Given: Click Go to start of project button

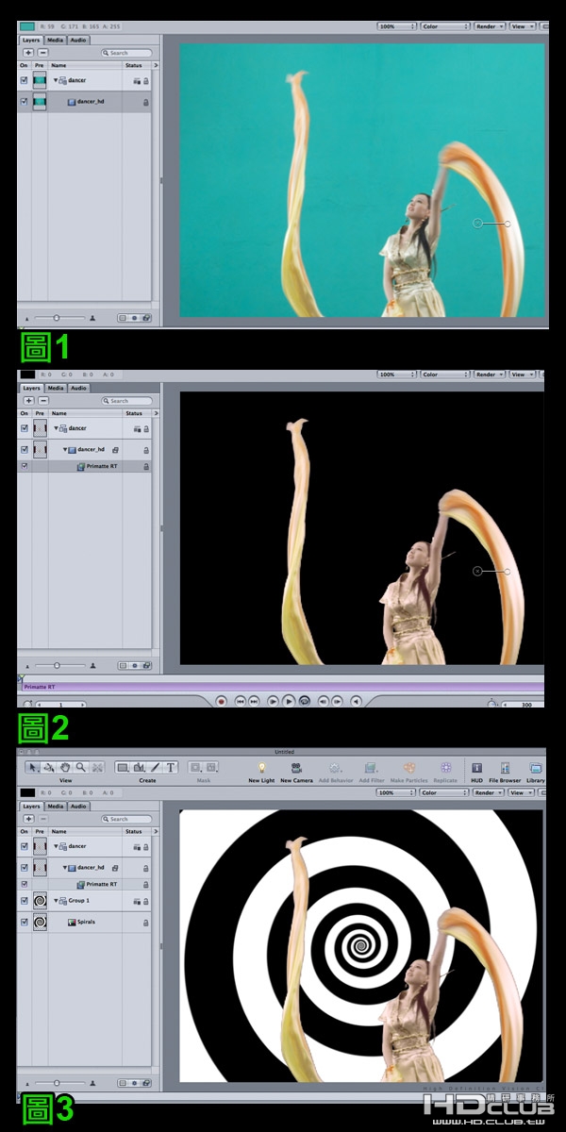Looking at the screenshot, I should click(241, 701).
